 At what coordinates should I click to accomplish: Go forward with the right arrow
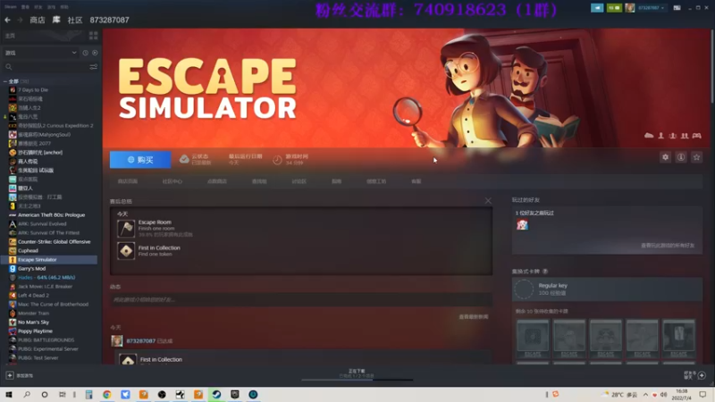(20, 20)
